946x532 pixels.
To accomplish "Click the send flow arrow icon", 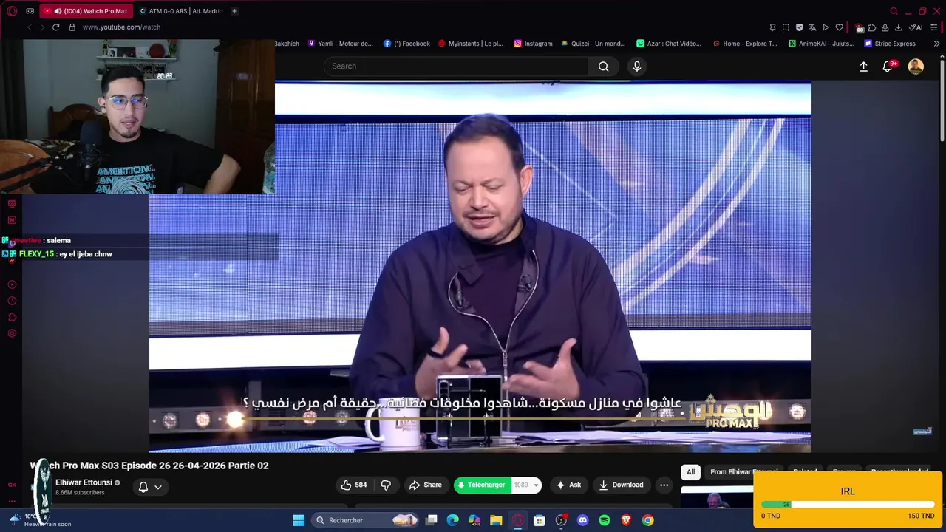I will 826,27.
